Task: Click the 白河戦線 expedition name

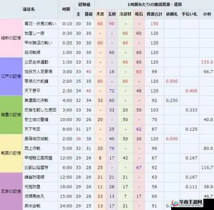Action: click(32, 52)
